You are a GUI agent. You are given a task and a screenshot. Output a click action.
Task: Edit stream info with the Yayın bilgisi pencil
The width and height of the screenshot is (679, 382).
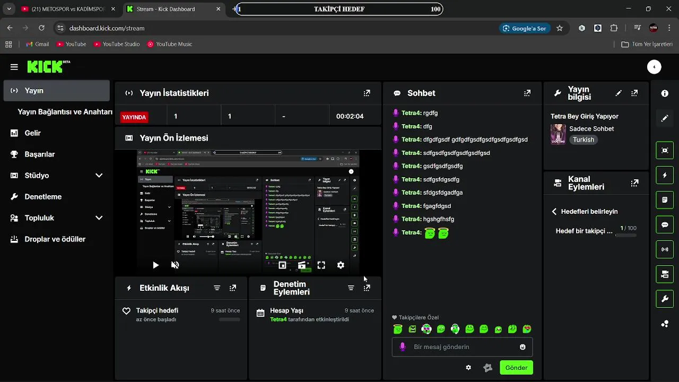[619, 93]
